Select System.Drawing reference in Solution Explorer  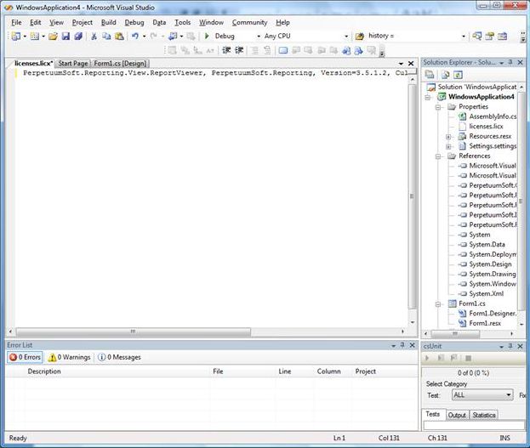[x=492, y=274]
